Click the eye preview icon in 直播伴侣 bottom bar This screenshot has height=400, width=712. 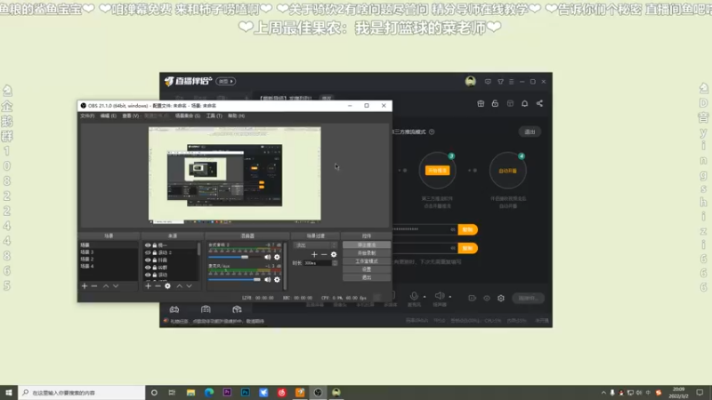point(486,298)
